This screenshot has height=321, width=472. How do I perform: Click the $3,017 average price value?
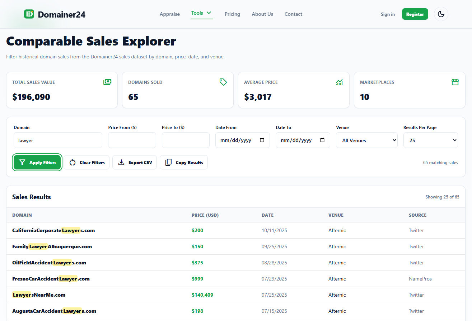point(258,97)
